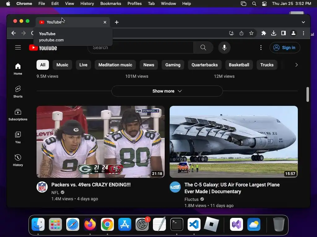This screenshot has height=237, width=317.
Task: Open Fluctus channel avatar
Action: [x=175, y=187]
